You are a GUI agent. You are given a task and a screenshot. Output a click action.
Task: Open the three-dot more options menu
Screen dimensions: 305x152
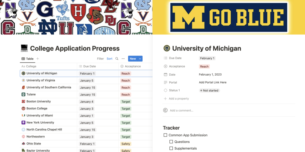click(123, 59)
